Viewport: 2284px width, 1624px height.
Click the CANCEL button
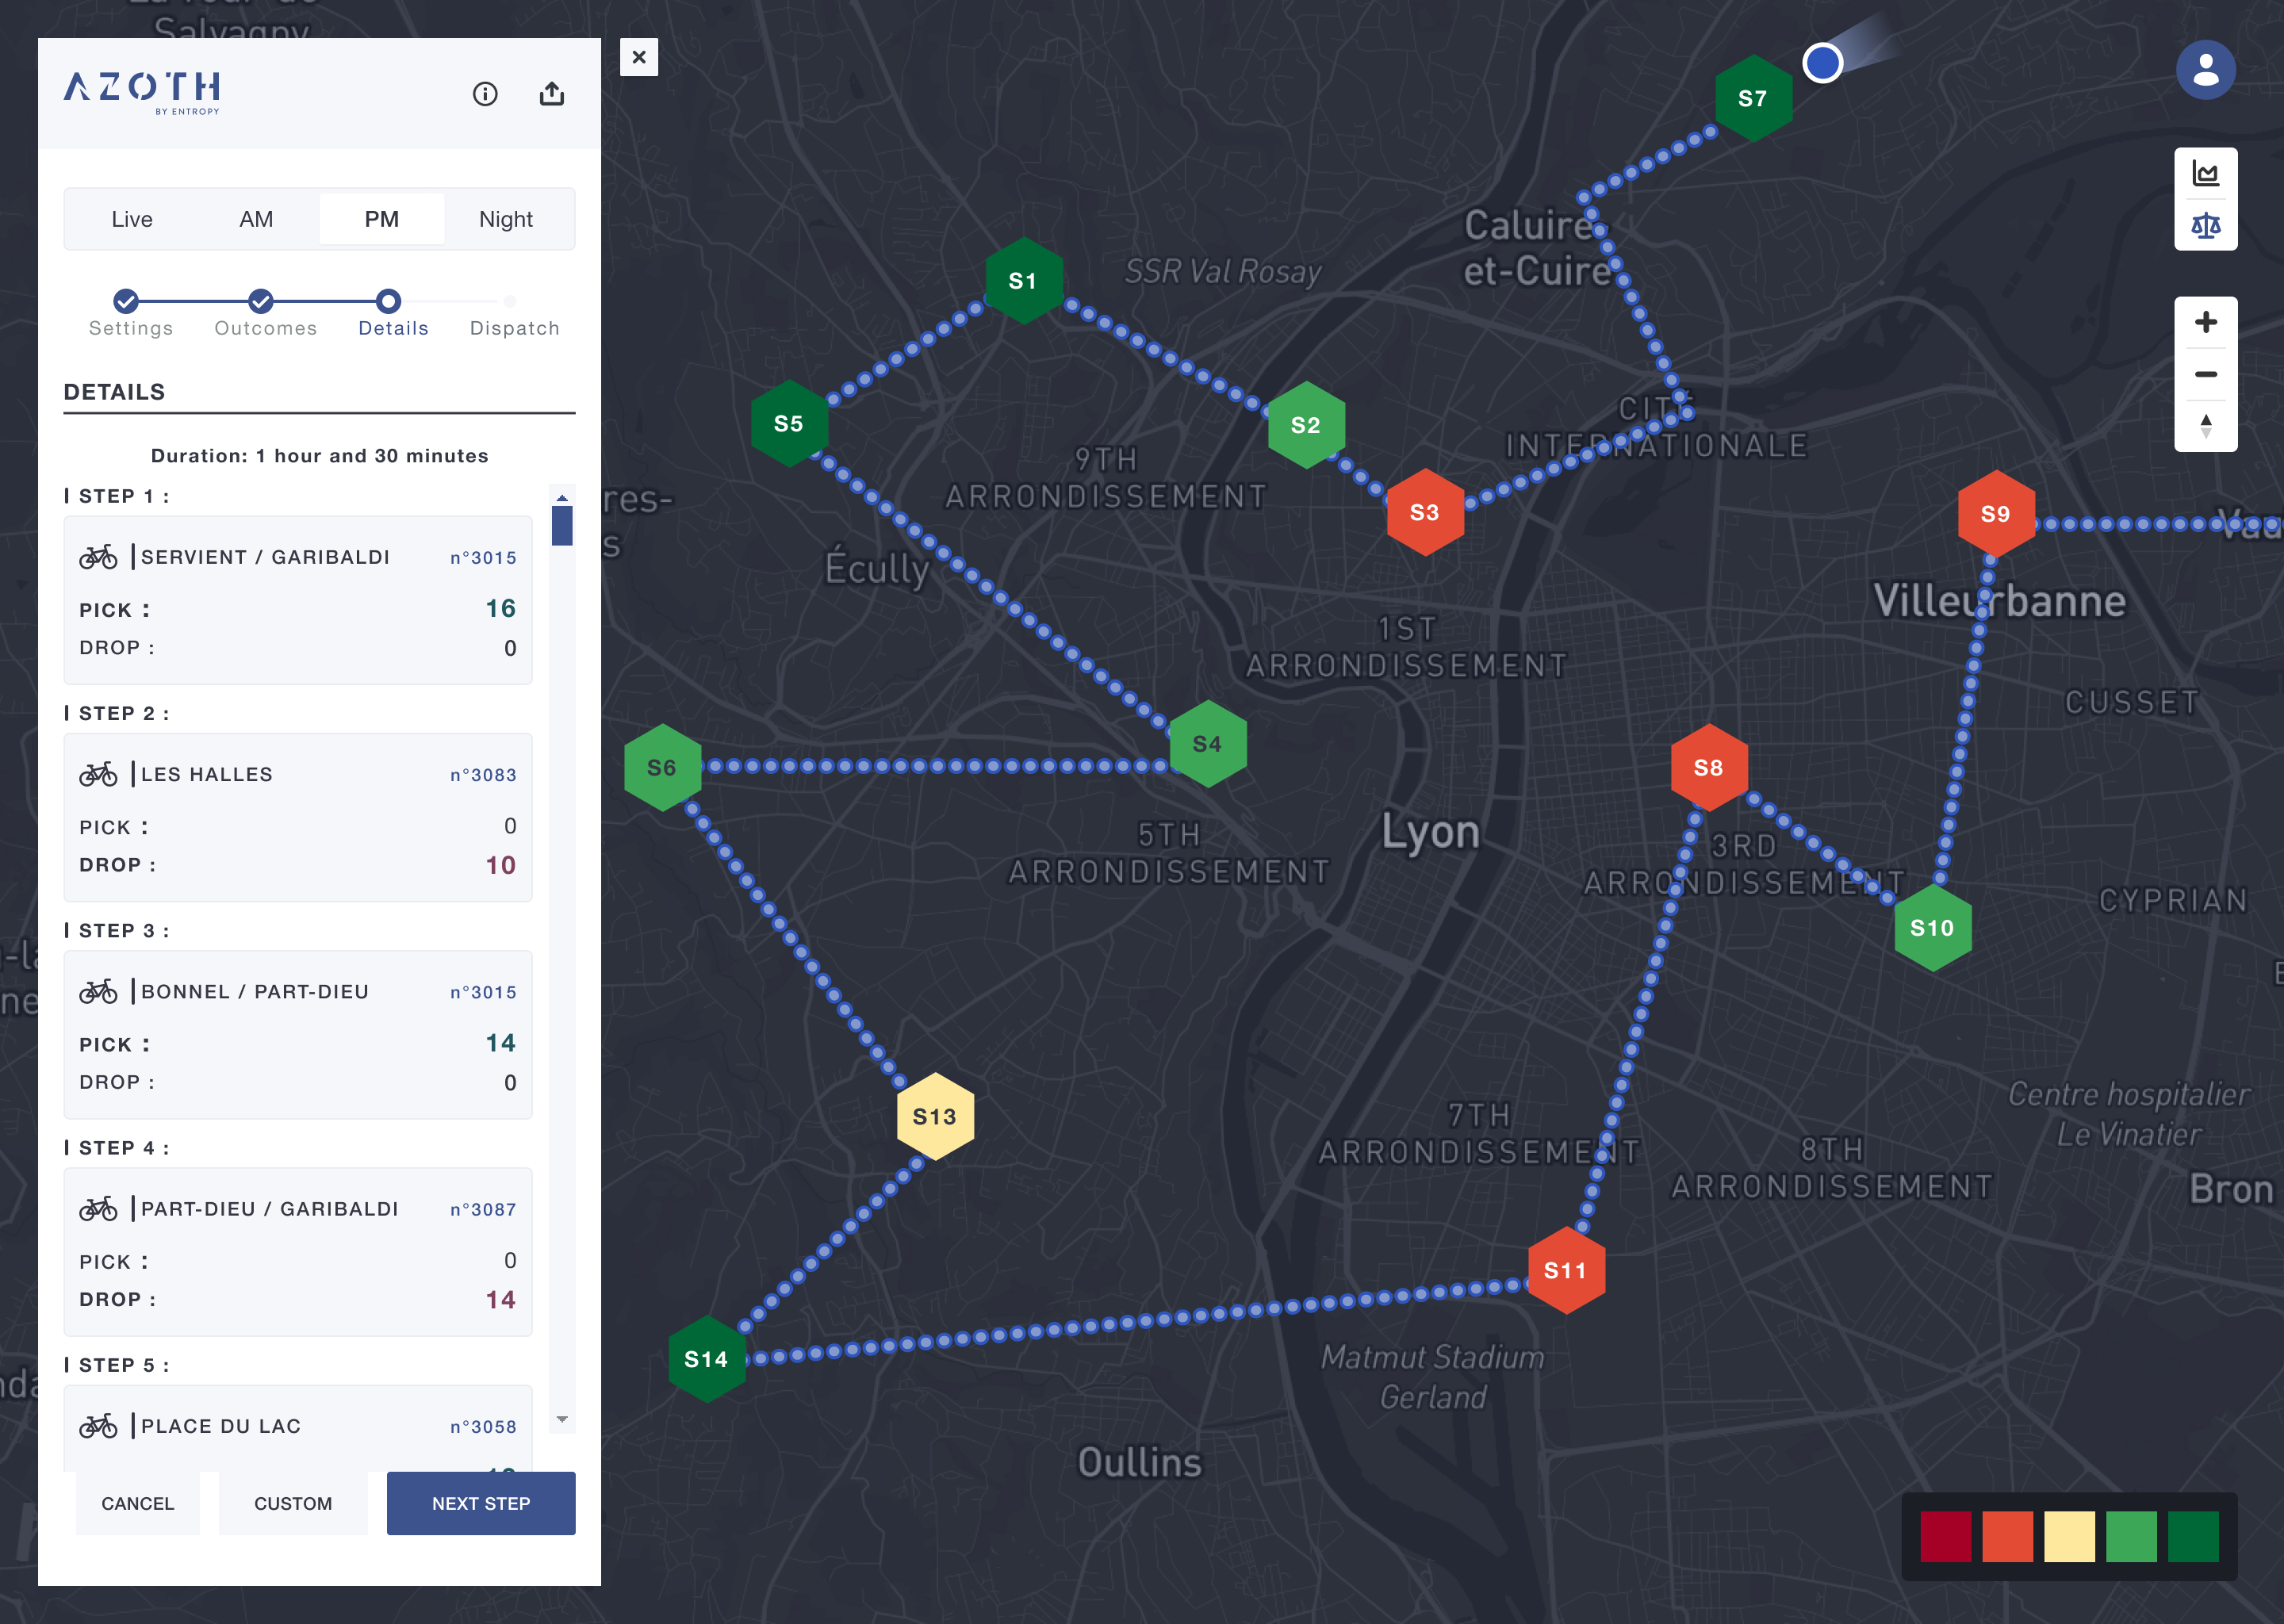click(138, 1503)
